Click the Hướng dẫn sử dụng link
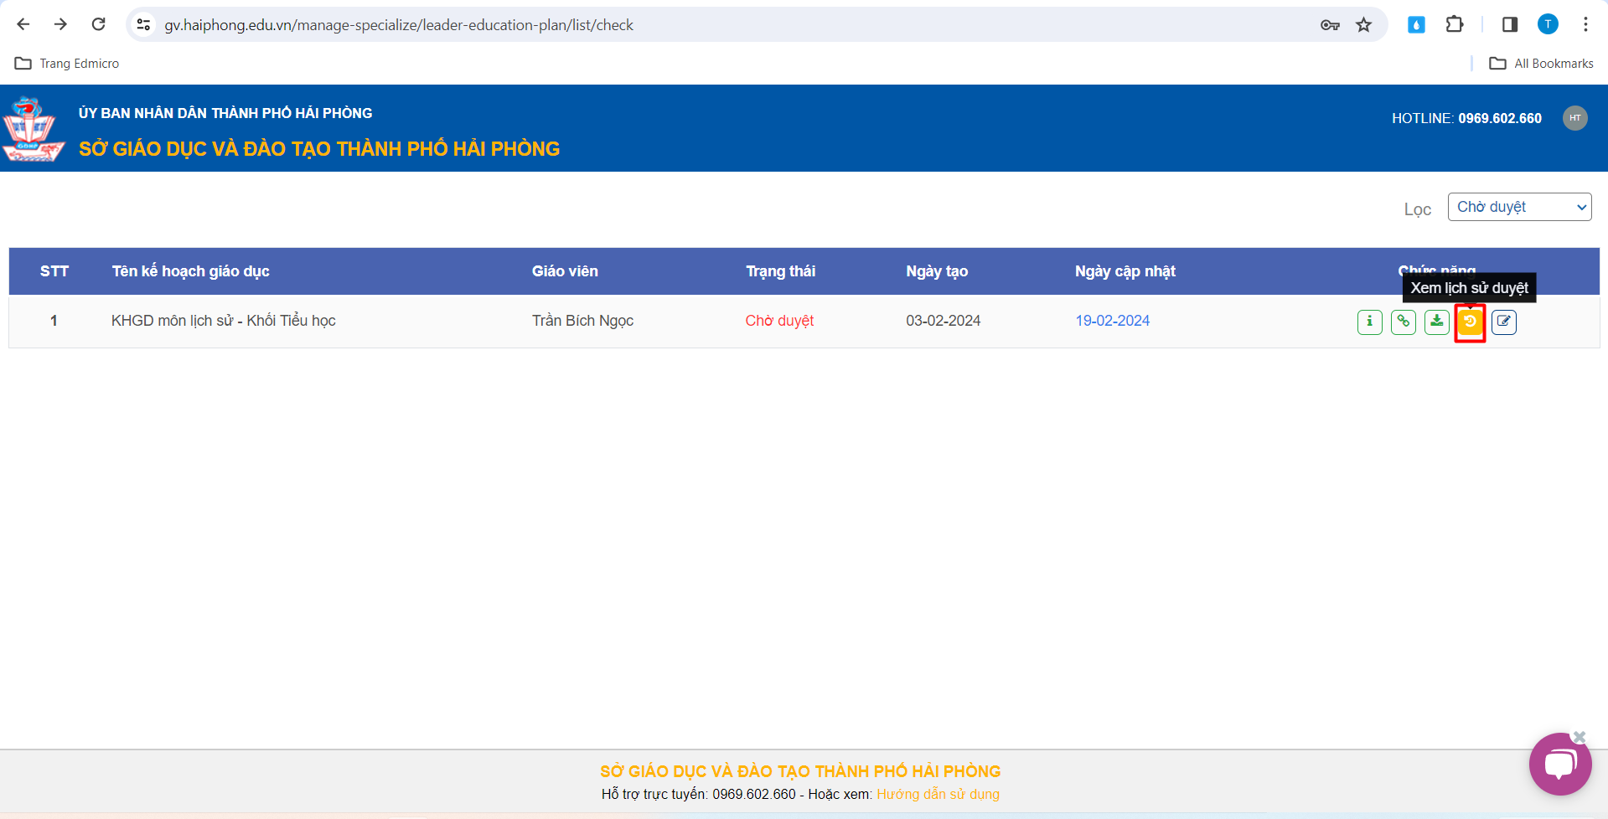The width and height of the screenshot is (1608, 819). point(938,794)
